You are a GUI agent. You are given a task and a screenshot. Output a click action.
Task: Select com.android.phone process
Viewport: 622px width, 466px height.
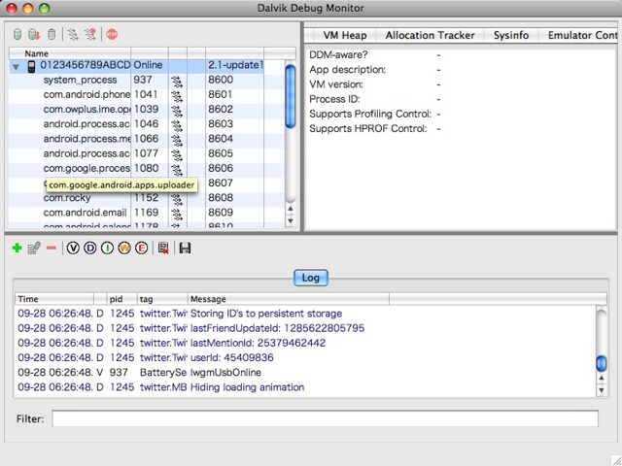coord(146,94)
